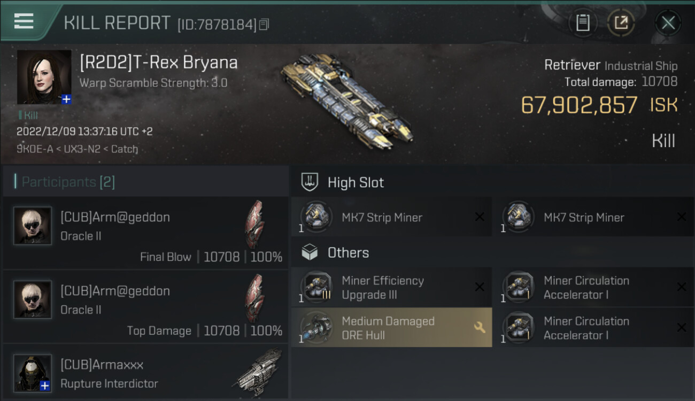Click the Others cube icon

(310, 252)
